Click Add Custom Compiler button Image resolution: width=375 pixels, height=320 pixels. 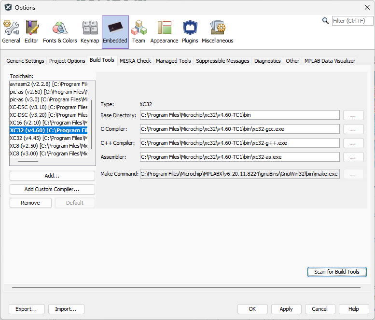(52, 189)
